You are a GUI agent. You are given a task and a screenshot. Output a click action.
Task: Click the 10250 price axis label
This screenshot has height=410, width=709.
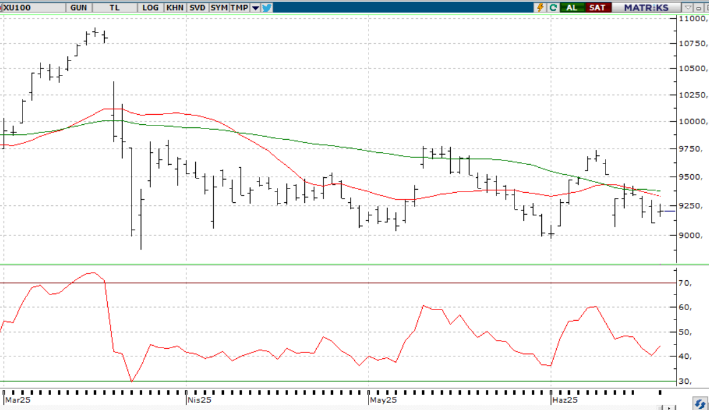click(692, 95)
